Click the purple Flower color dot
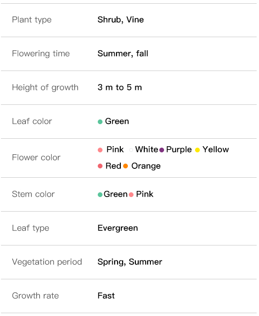 (x=162, y=150)
